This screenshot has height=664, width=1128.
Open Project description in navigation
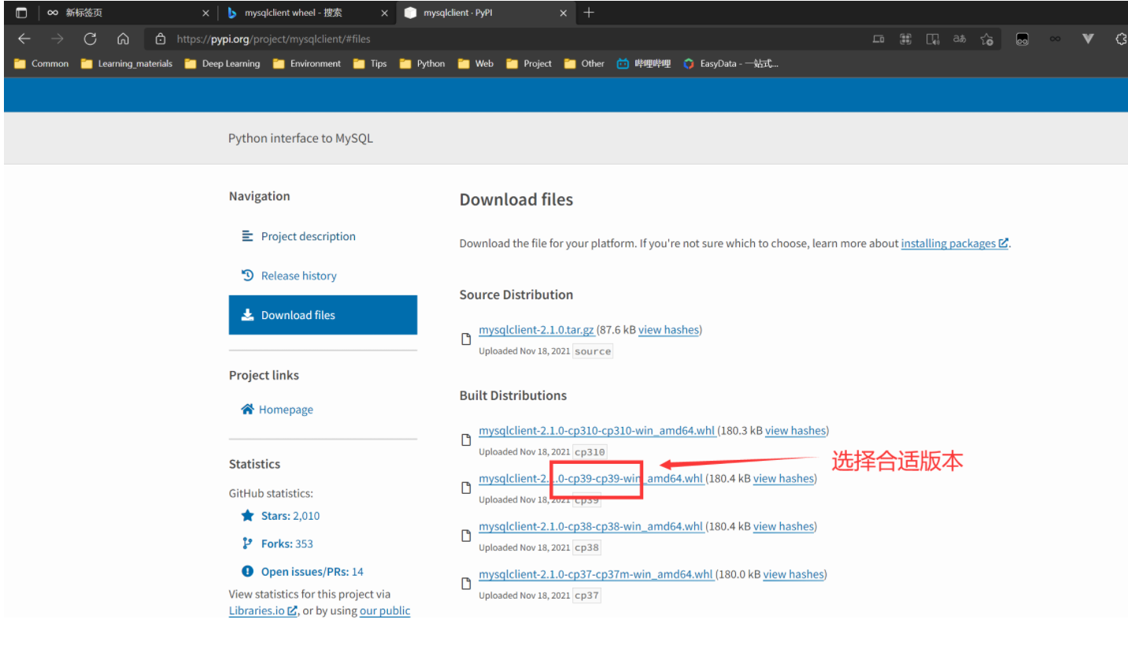308,236
